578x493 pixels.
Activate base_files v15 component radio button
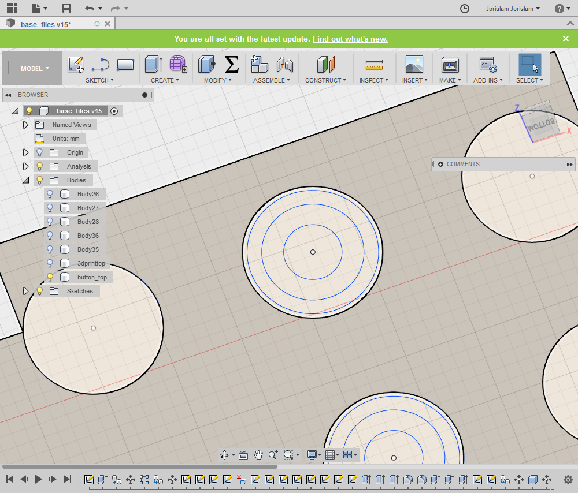click(x=114, y=111)
